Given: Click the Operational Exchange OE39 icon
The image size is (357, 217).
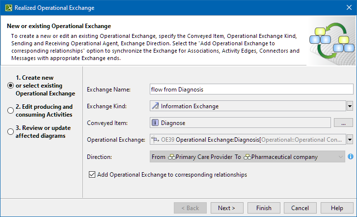Looking at the screenshot, I should (x=156, y=140).
